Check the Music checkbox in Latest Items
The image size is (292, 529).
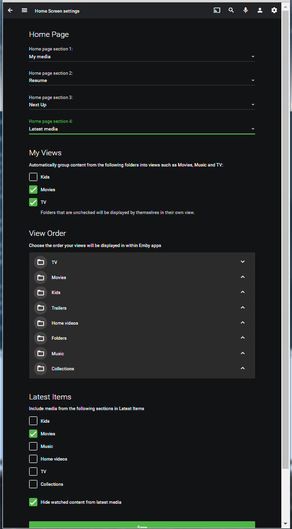[x=33, y=446]
